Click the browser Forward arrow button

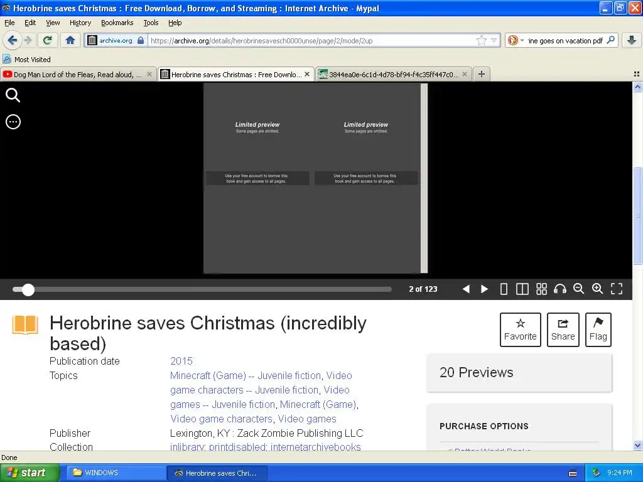[28, 40]
